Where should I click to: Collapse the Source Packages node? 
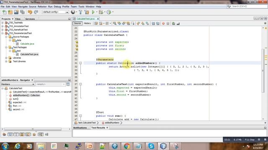pyautogui.click(x=6, y=37)
